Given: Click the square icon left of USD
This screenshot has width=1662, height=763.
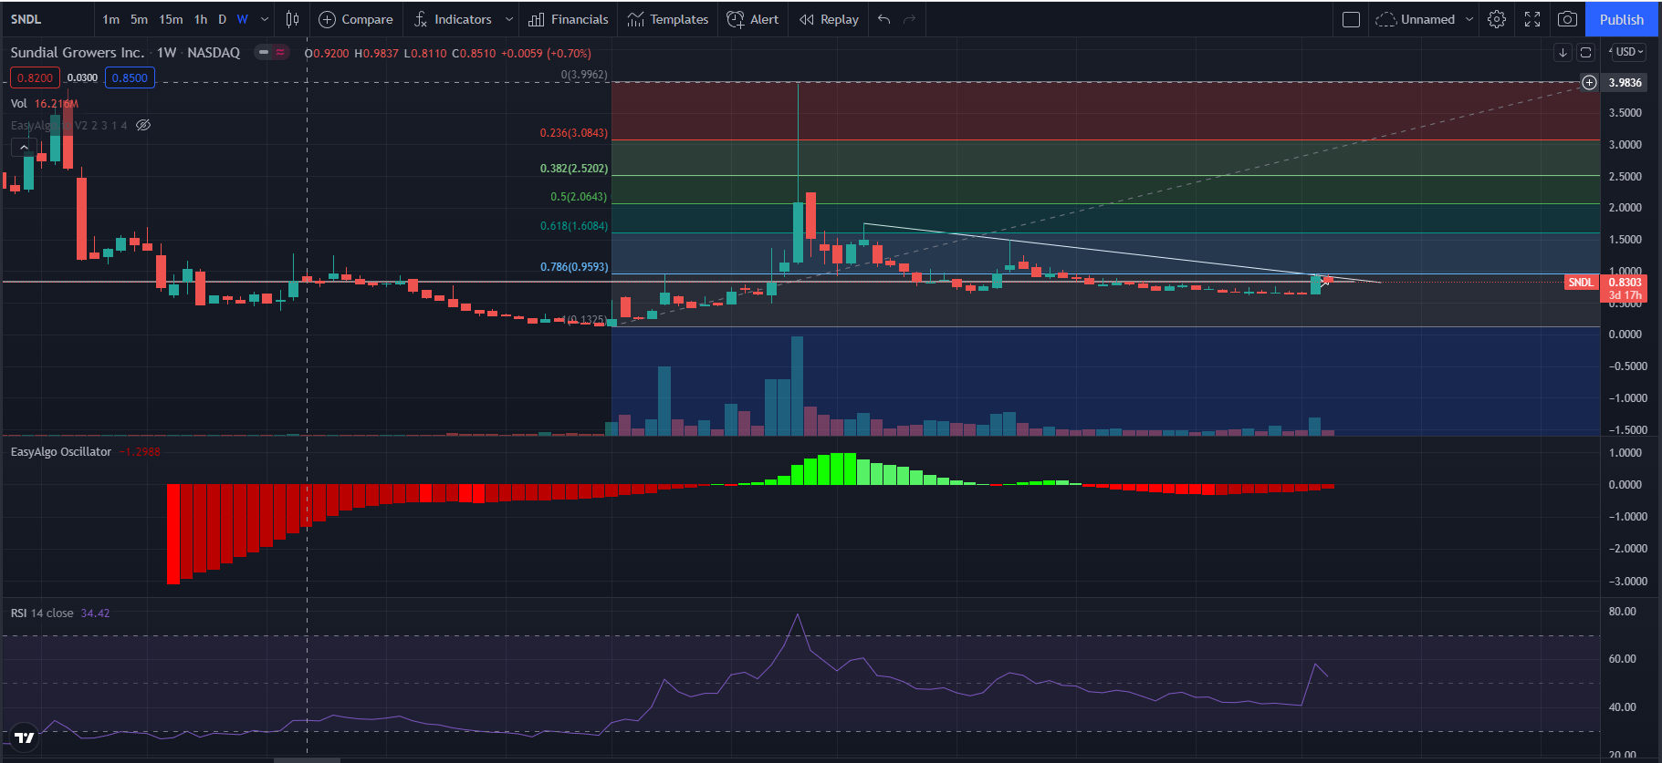Looking at the screenshot, I should pyautogui.click(x=1585, y=52).
